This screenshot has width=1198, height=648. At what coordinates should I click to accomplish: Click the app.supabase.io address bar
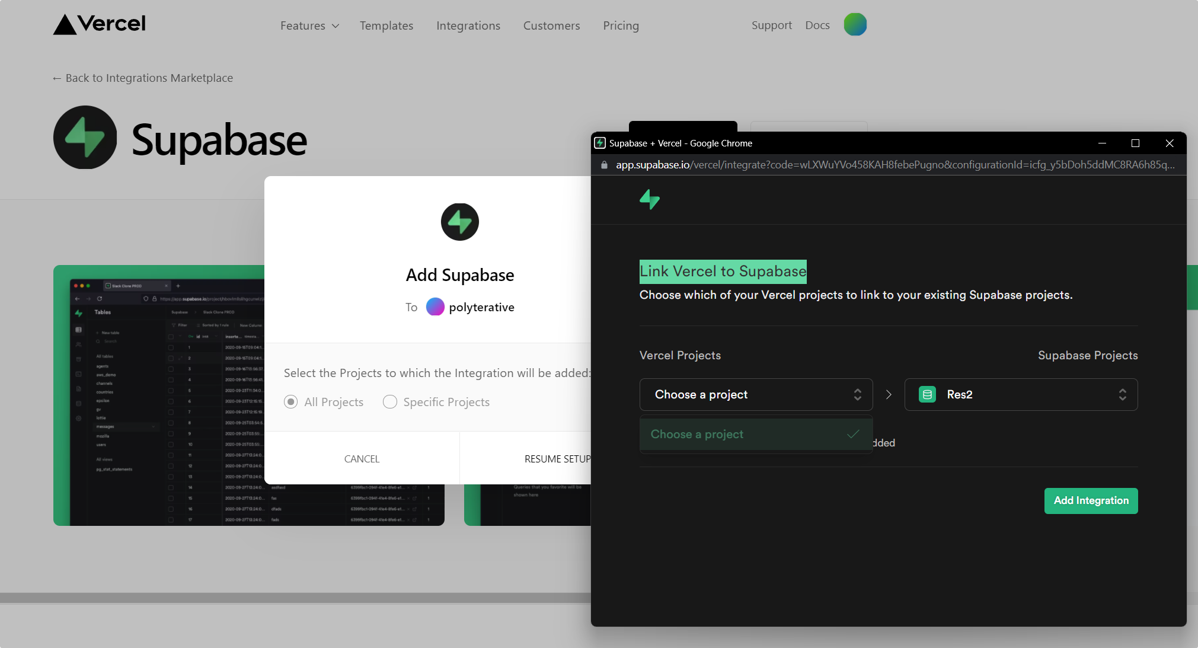(830, 165)
